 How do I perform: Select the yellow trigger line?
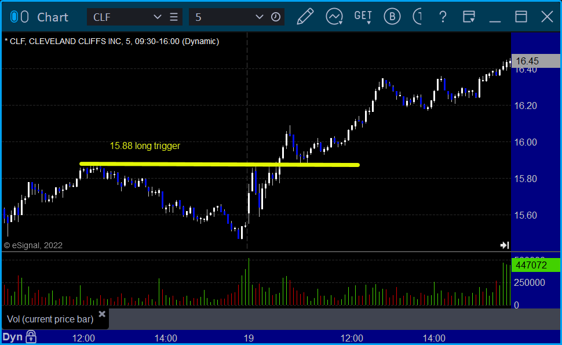click(x=220, y=165)
